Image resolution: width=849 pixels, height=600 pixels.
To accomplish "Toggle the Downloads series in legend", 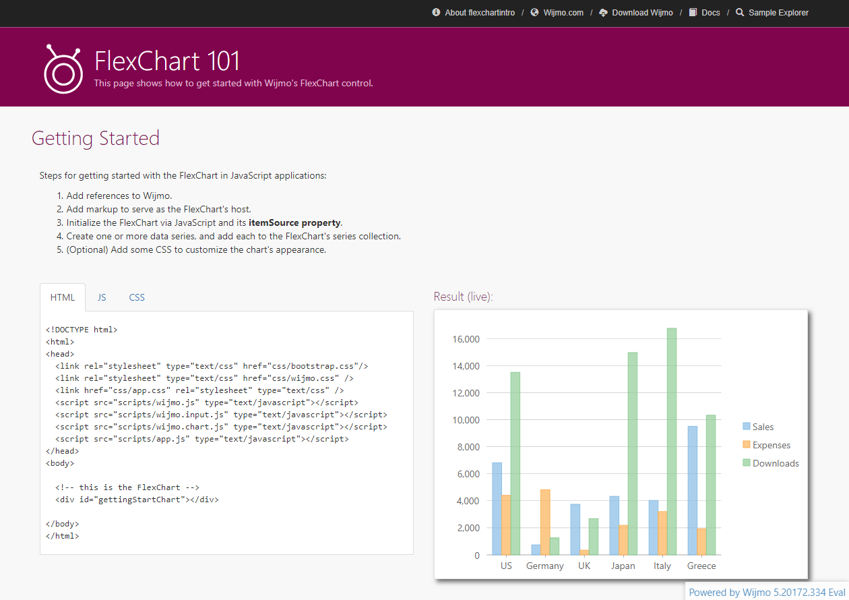I will point(775,463).
